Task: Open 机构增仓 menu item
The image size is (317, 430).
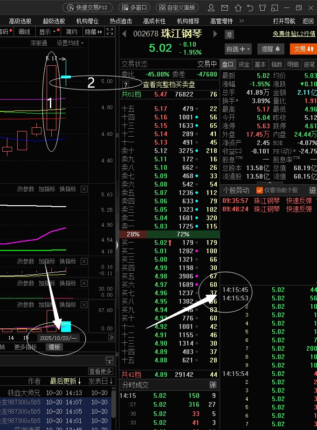Action: click(87, 21)
